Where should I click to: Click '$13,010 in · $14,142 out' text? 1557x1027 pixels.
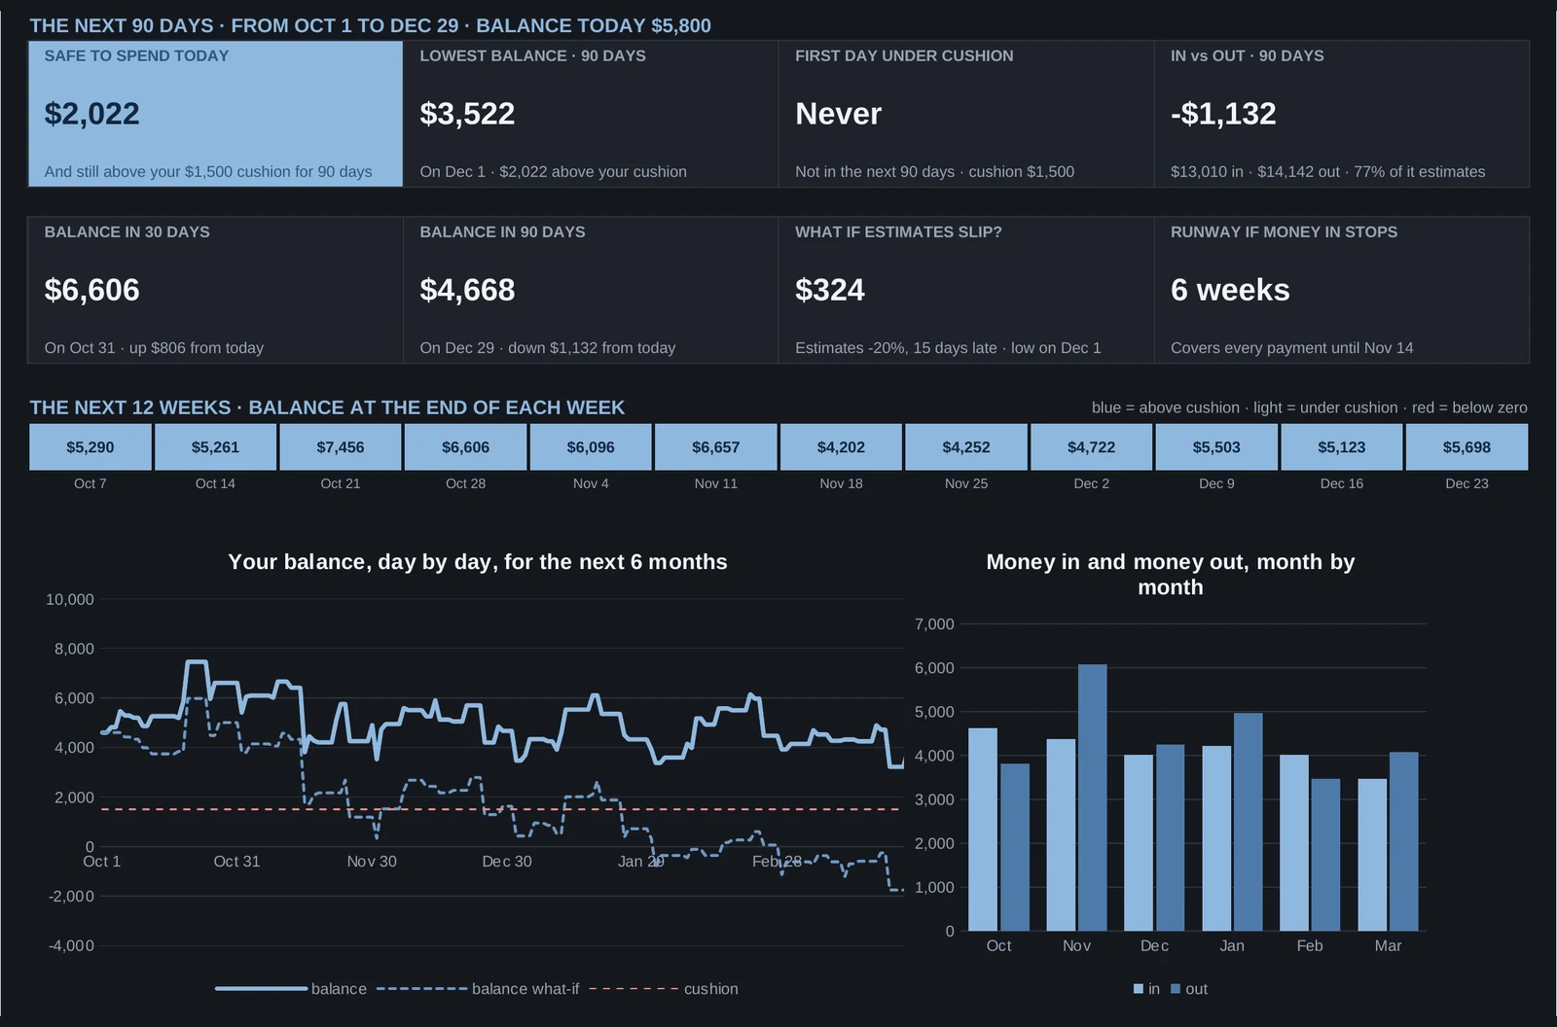[1255, 172]
